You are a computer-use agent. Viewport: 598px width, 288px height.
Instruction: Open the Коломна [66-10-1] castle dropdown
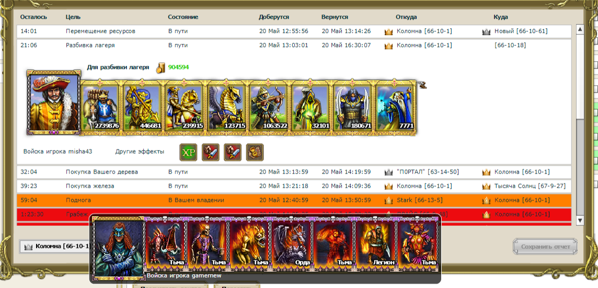(55, 246)
